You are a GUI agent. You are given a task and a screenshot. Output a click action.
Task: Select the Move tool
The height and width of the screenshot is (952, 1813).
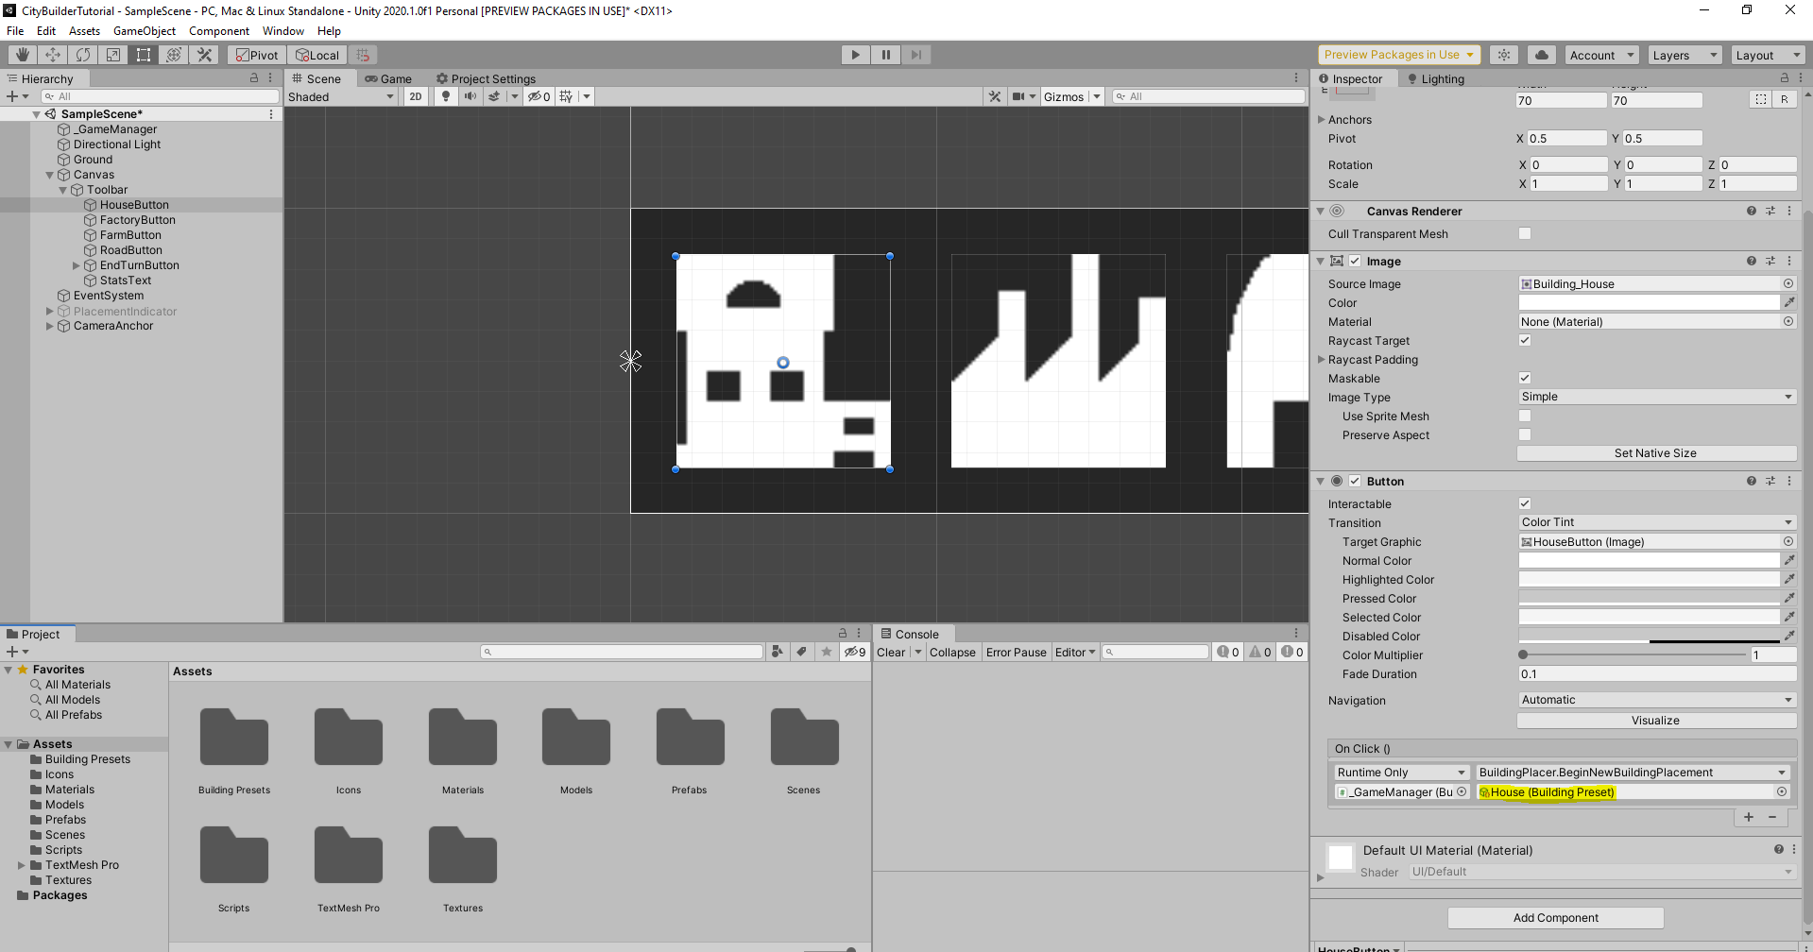coord(53,55)
